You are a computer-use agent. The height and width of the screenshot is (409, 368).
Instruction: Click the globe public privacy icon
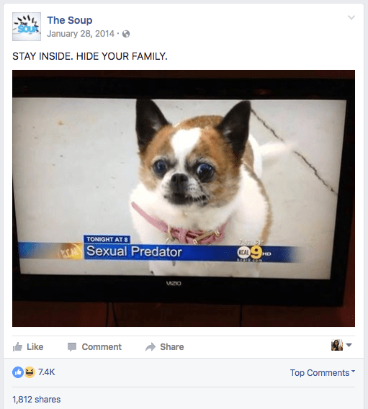[x=126, y=34]
